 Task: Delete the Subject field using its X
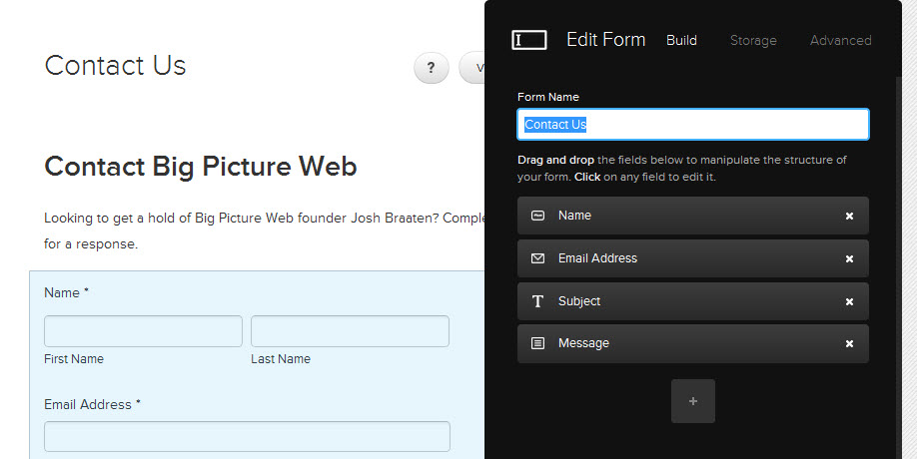[849, 302]
